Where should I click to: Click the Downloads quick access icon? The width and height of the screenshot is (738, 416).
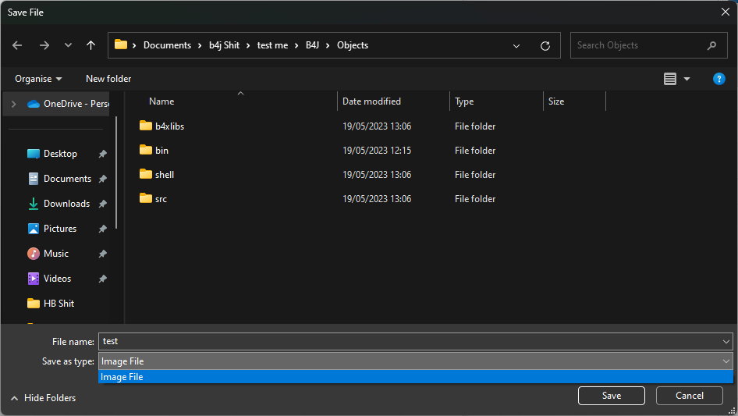34,204
